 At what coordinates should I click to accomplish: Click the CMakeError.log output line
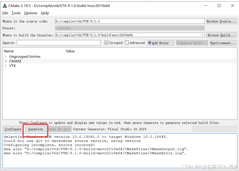point(95,153)
